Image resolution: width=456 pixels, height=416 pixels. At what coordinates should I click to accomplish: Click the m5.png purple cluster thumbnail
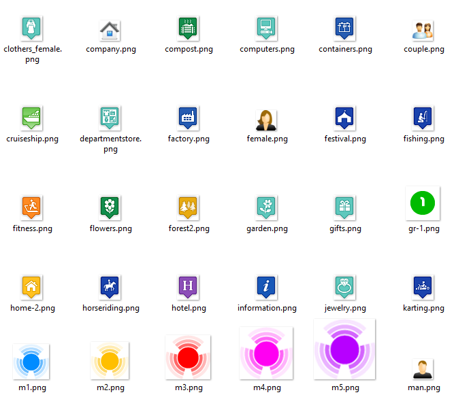[x=344, y=349]
